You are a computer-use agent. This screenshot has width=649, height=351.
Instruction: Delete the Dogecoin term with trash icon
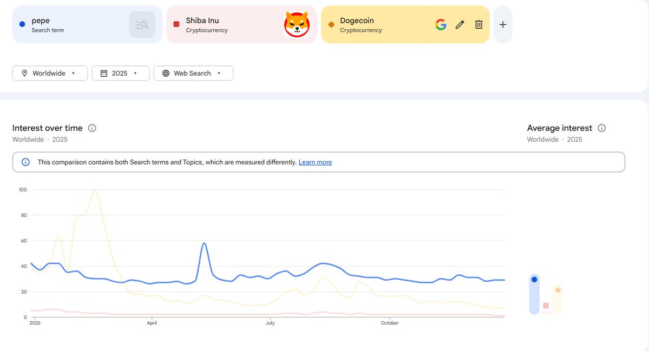[x=478, y=24]
